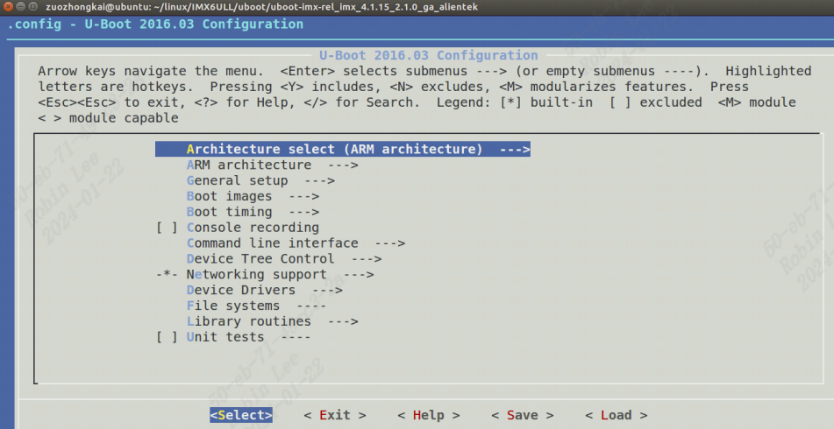Image resolution: width=834 pixels, height=429 pixels.
Task: Enable the Unit tests option
Action: click(168, 337)
